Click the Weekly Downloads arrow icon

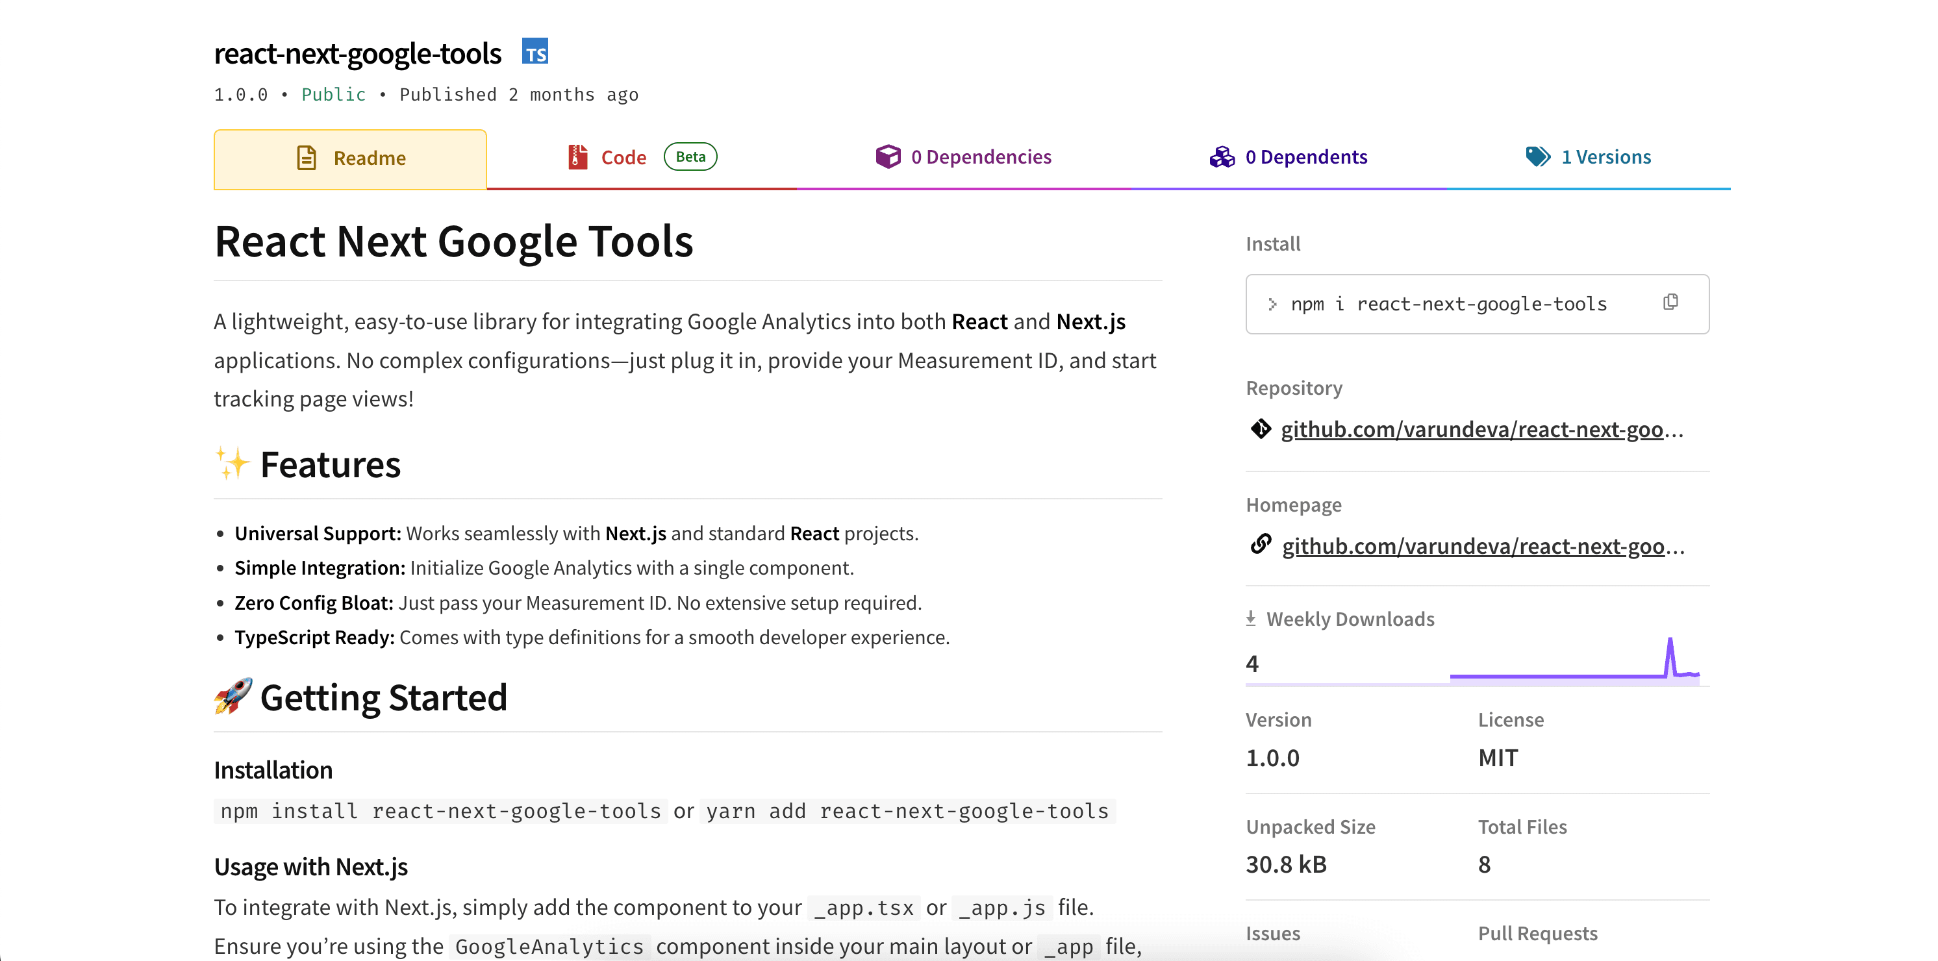[1250, 618]
